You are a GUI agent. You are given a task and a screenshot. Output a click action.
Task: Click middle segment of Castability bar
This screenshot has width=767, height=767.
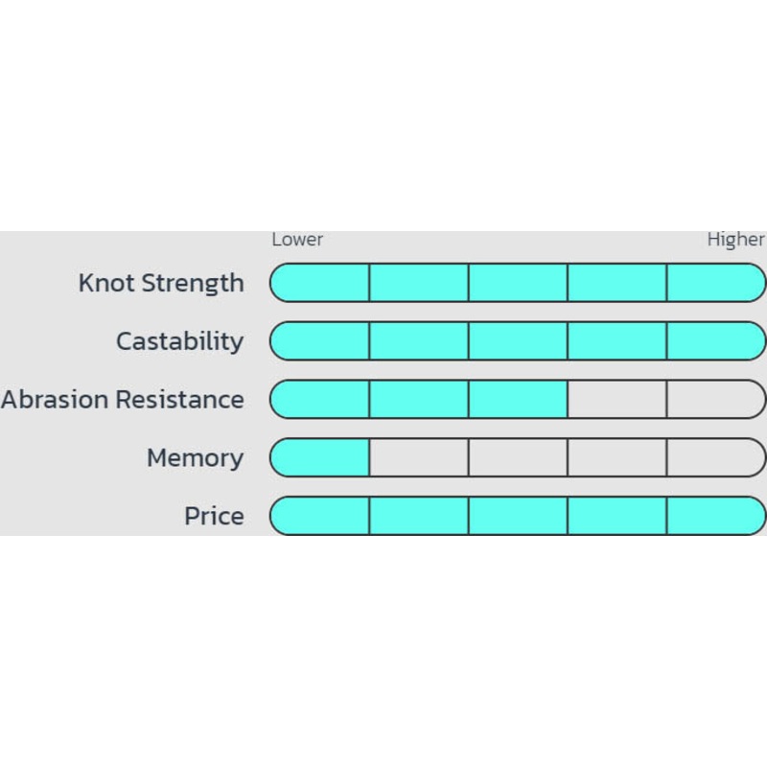518,341
